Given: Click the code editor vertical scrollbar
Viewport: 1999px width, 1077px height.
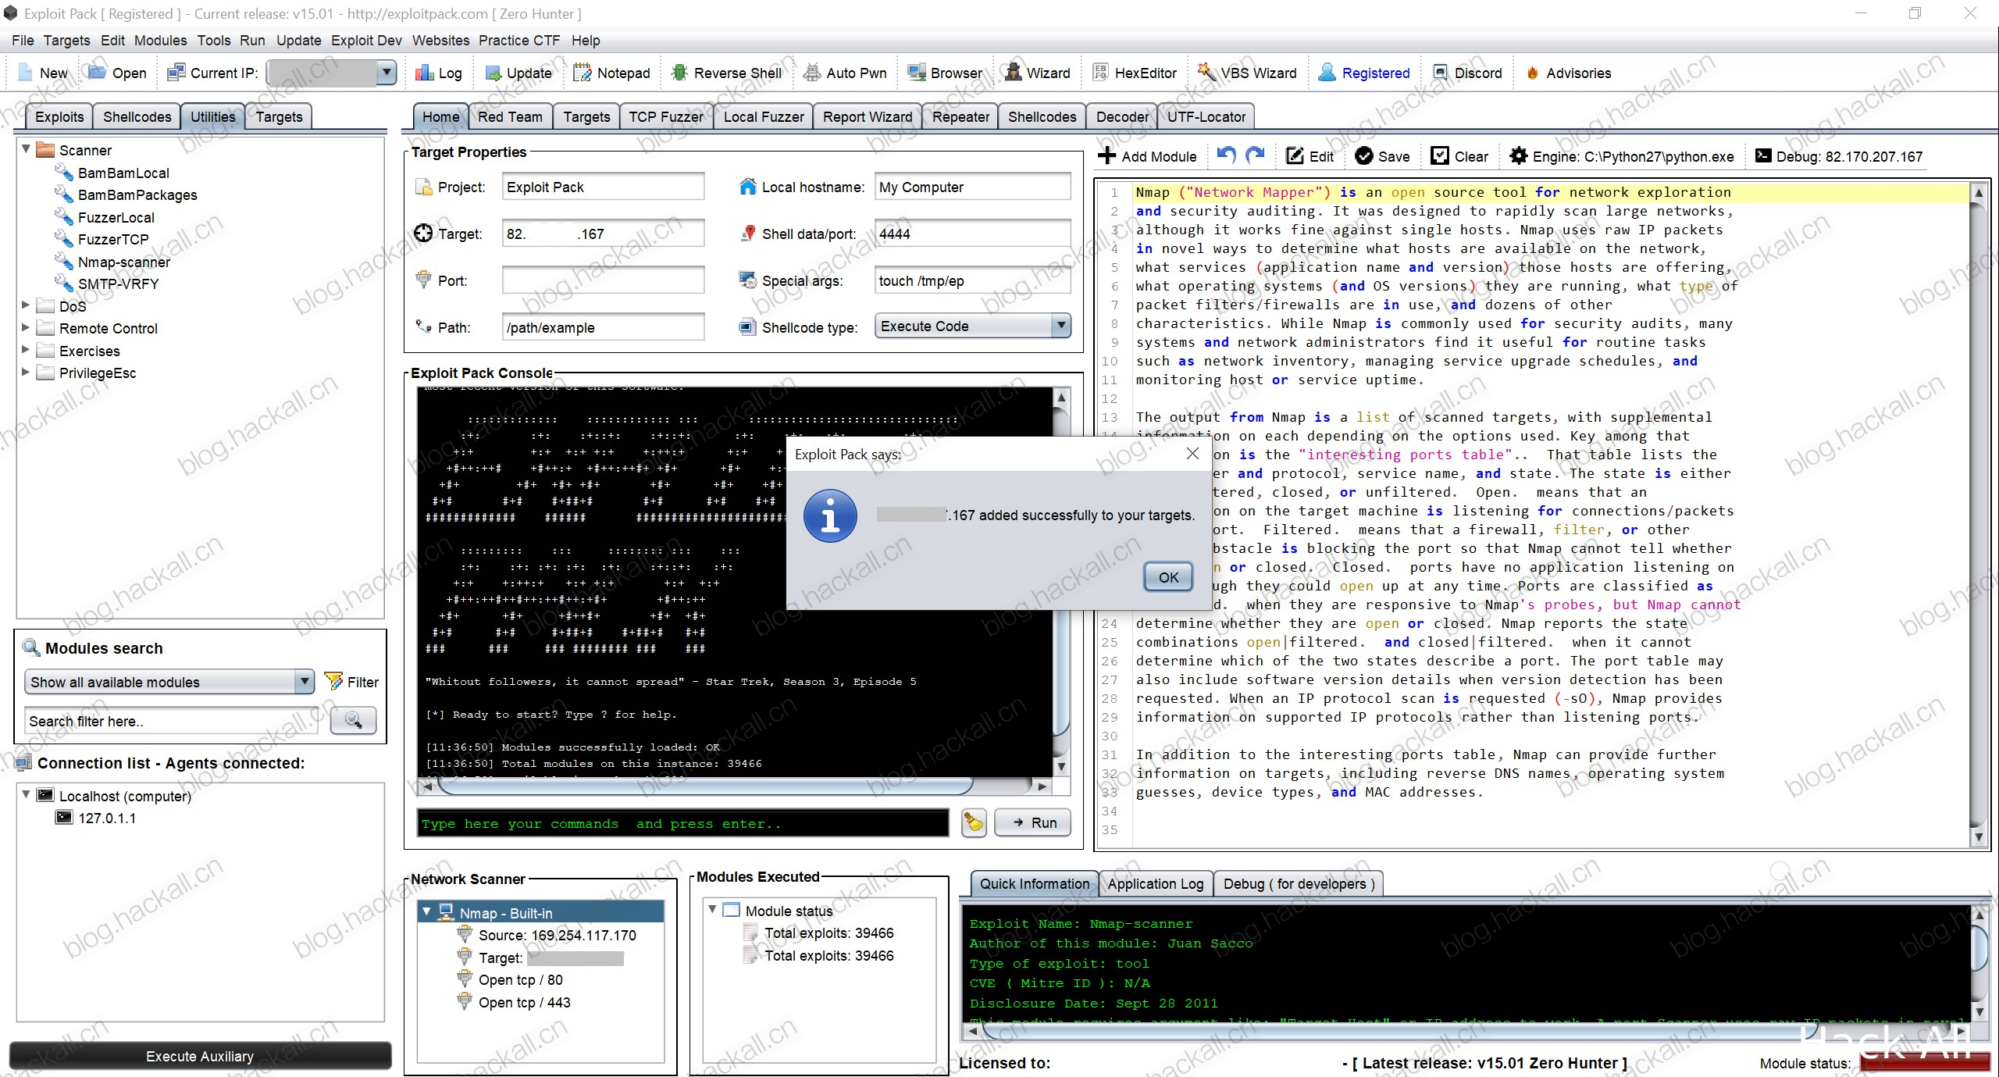Looking at the screenshot, I should (1979, 515).
